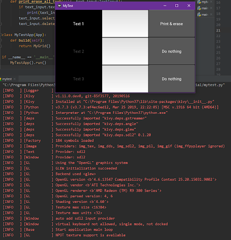Click the 'Installed at' Kivy log line
This screenshot has height=240, width=231.
109,102
